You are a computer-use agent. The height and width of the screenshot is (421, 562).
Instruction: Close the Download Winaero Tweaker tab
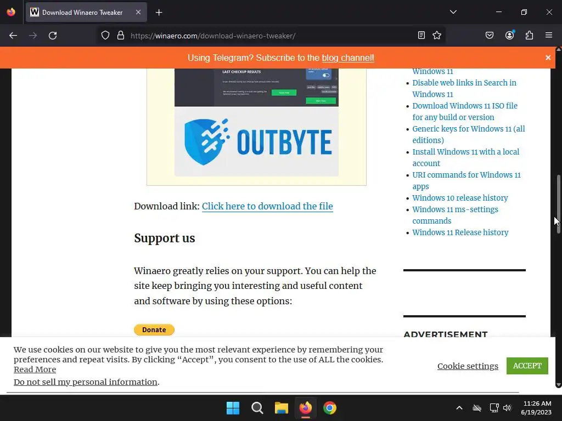[x=138, y=12]
